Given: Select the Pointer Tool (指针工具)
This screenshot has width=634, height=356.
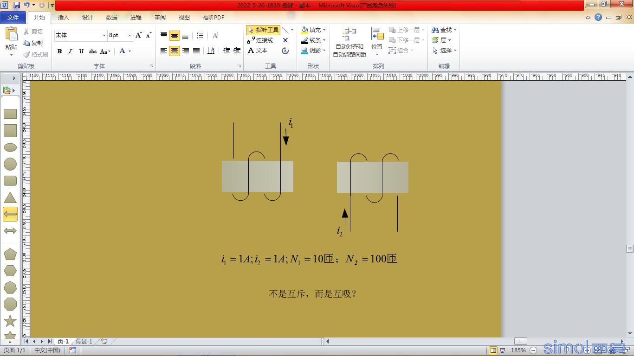Looking at the screenshot, I should 263,30.
